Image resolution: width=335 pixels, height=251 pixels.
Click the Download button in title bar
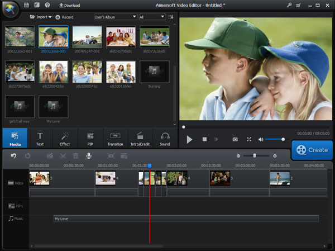(70, 5)
